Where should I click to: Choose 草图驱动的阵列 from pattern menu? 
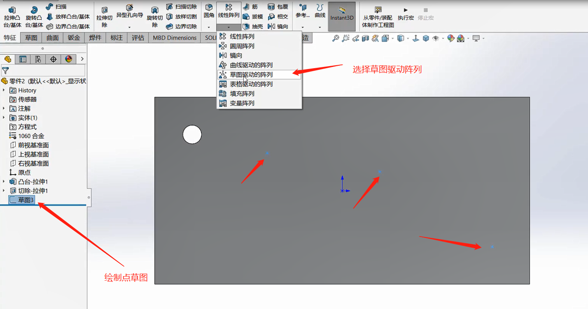click(x=259, y=75)
